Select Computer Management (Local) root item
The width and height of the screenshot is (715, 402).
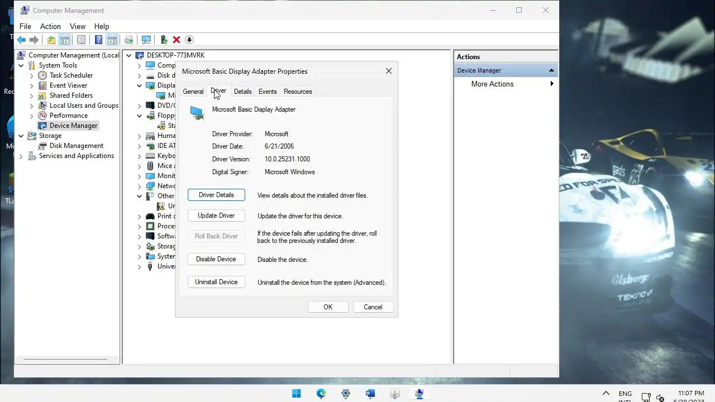[73, 55]
